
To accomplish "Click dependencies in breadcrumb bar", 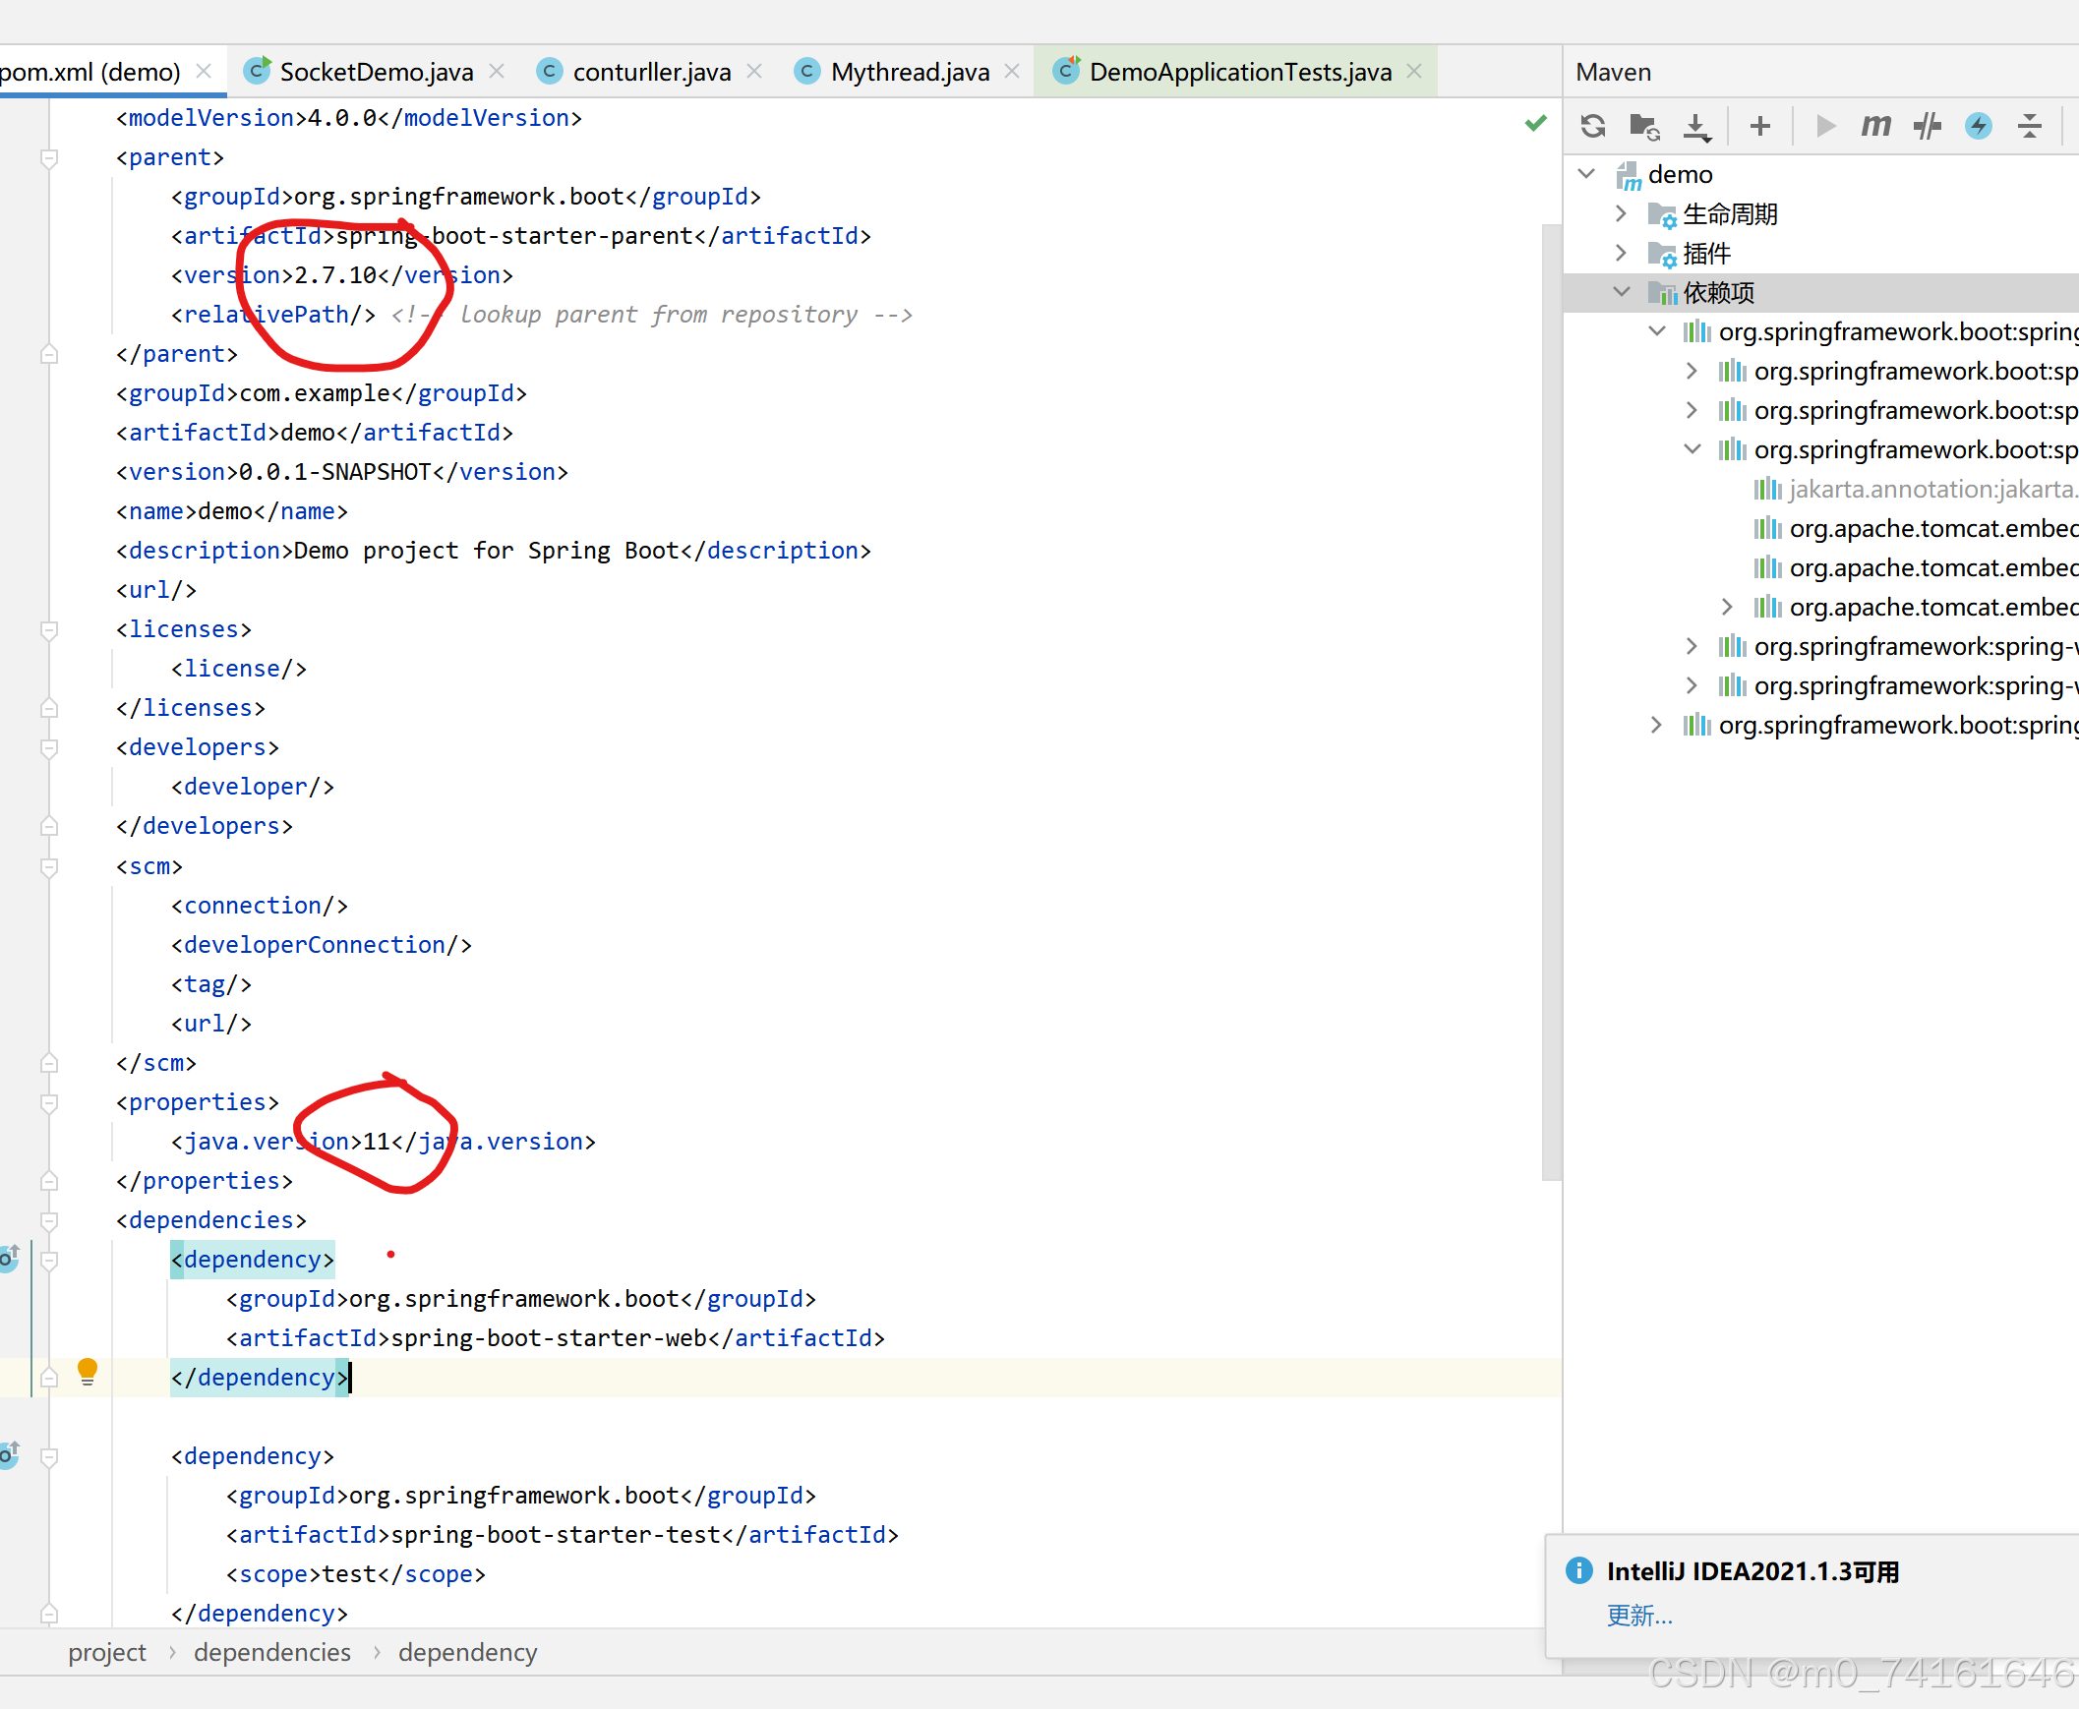I will click(271, 1653).
